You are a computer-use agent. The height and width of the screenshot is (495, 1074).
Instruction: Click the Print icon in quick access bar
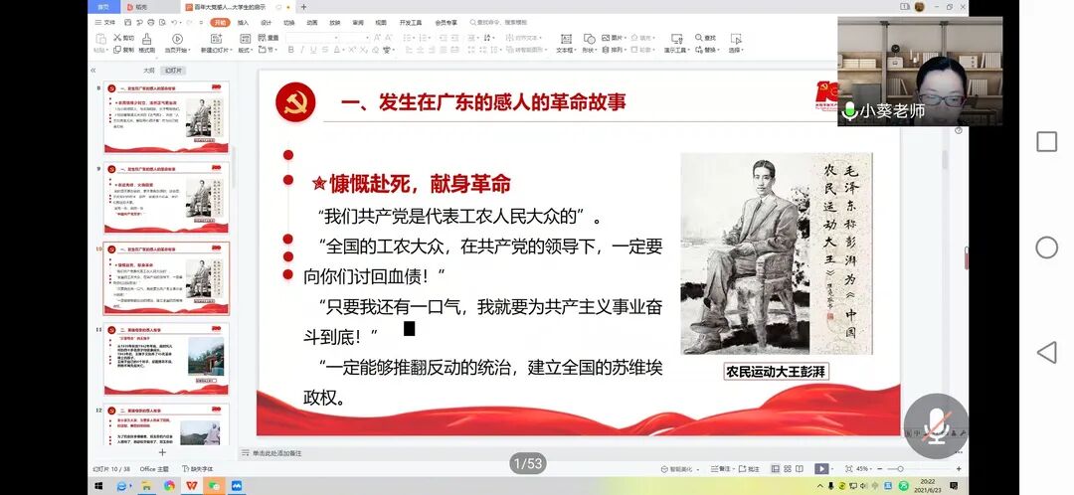(x=151, y=23)
